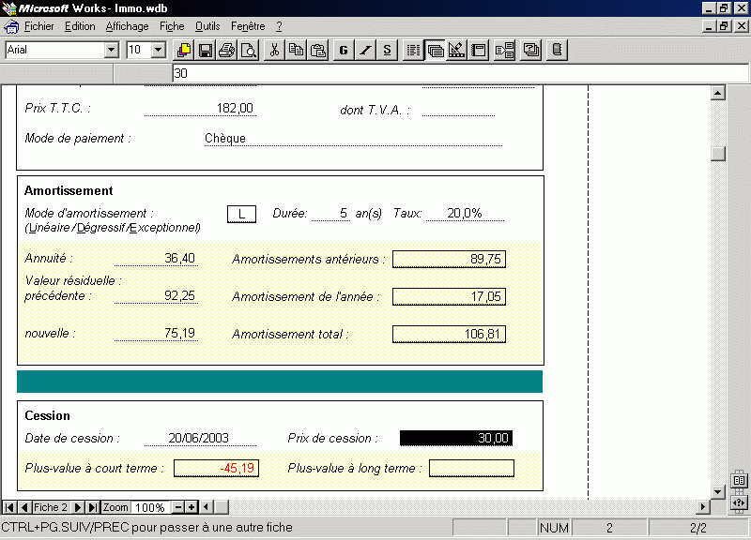Click vertical scrollbar up arrow
The height and width of the screenshot is (540, 751).
[717, 93]
